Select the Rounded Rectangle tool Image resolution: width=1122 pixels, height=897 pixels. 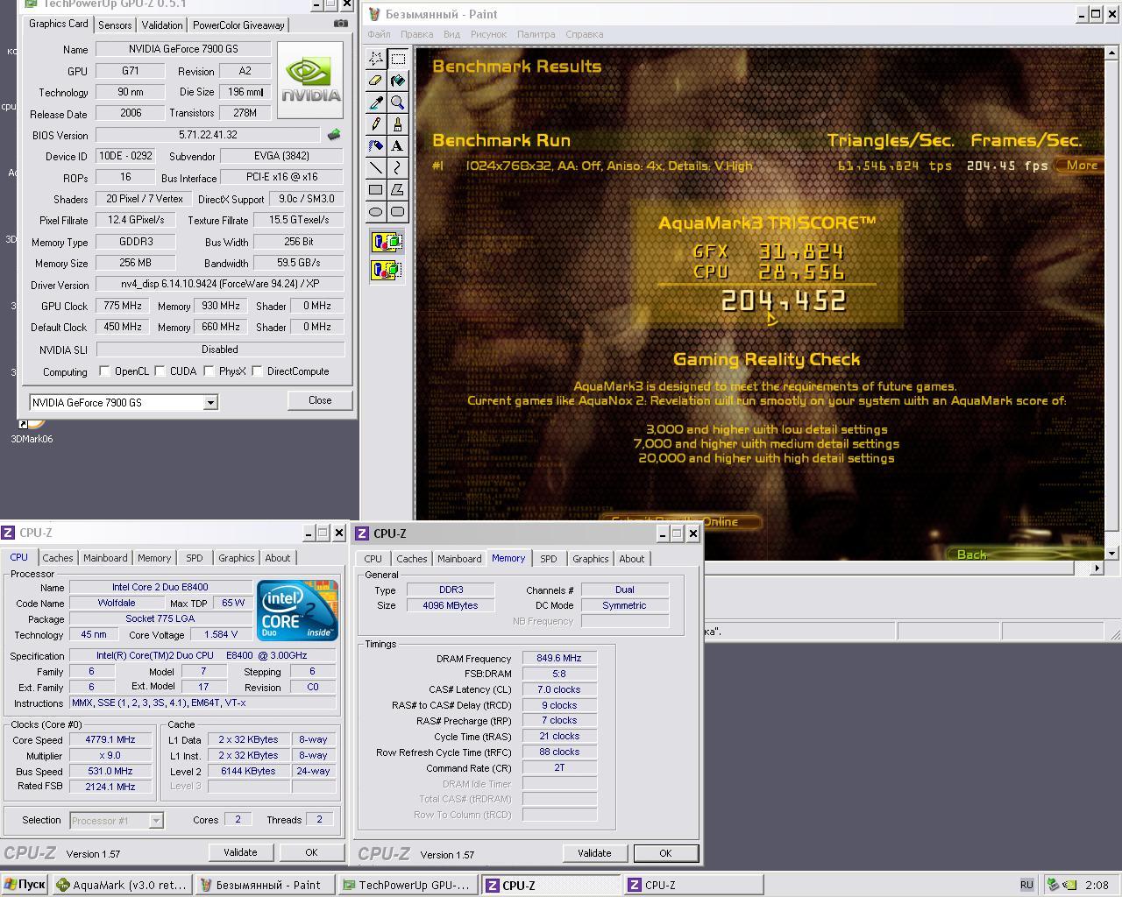(x=398, y=212)
